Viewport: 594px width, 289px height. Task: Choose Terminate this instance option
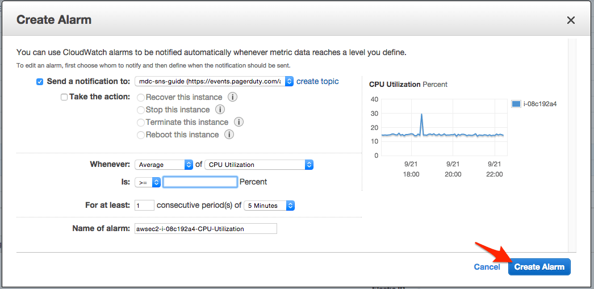click(x=141, y=122)
